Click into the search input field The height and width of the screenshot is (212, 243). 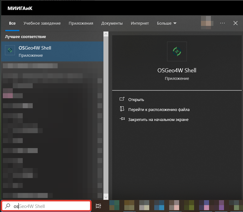46,206
